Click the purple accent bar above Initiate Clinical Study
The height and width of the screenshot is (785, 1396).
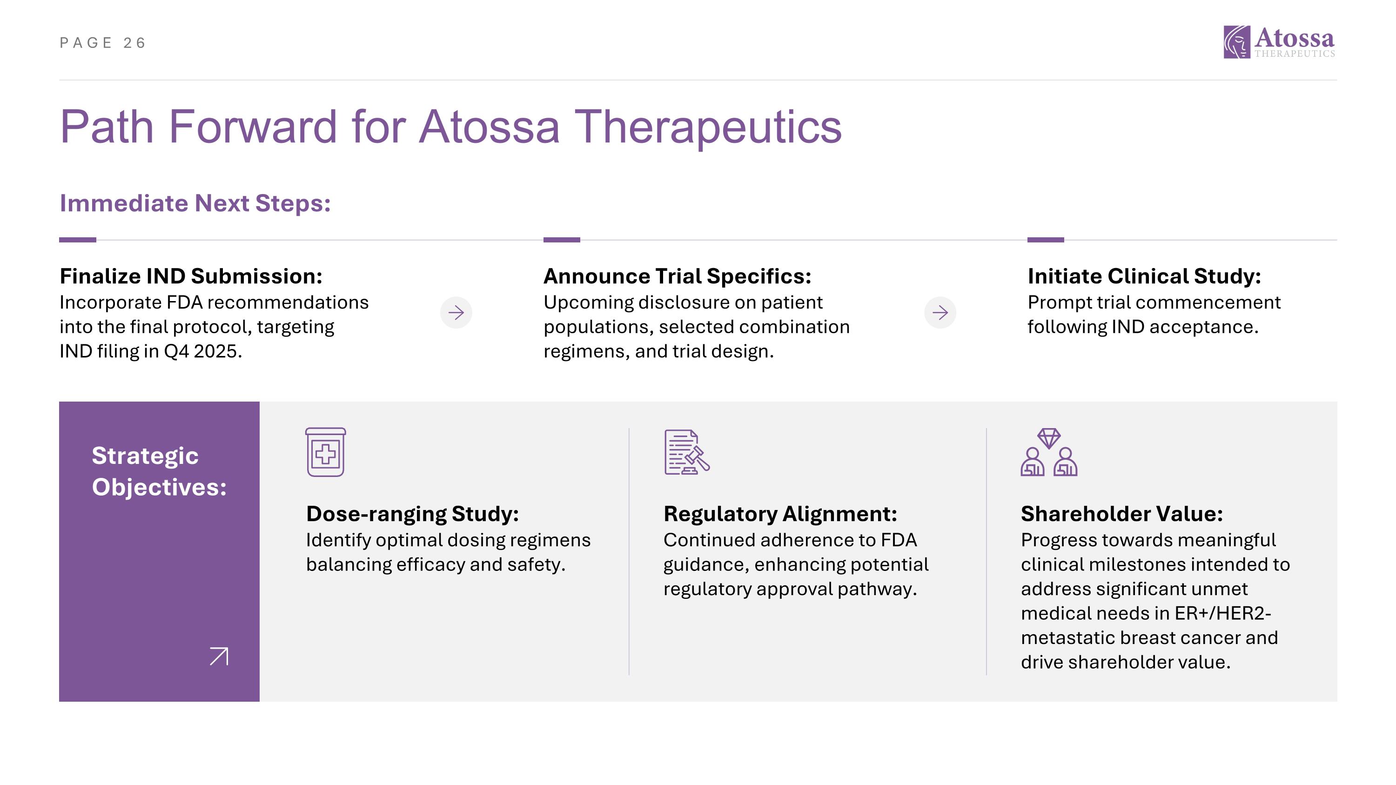1046,240
